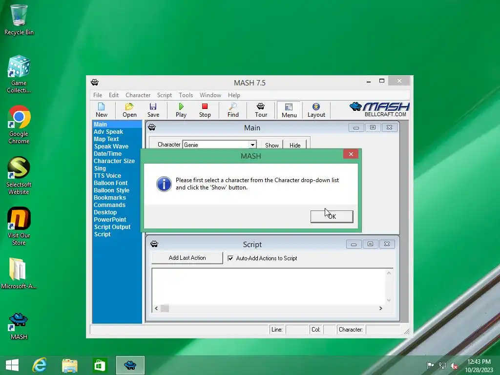Viewport: 500px width, 375px height.
Task: Click the Layout toolbar icon
Action: point(316,110)
